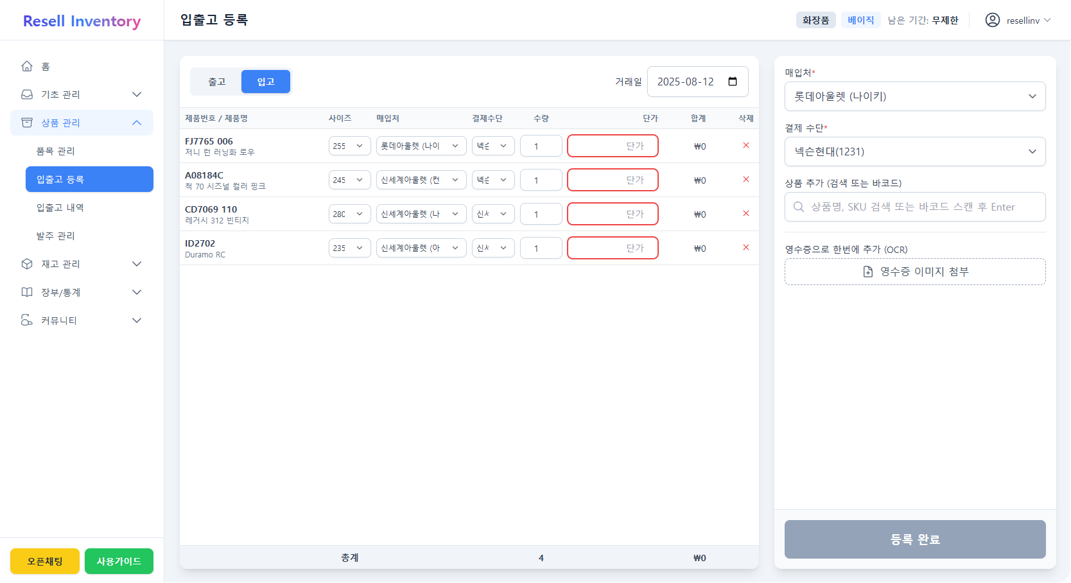Click the 등록 완료 button

coord(914,539)
